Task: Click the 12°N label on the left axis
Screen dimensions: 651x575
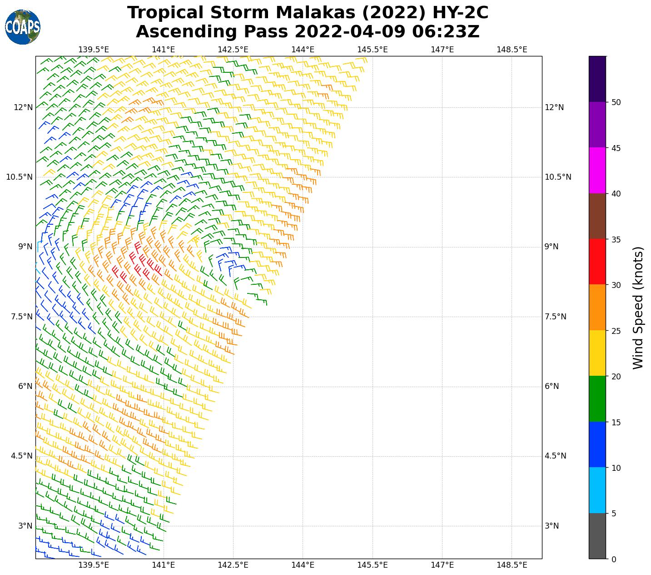Action: coord(23,107)
